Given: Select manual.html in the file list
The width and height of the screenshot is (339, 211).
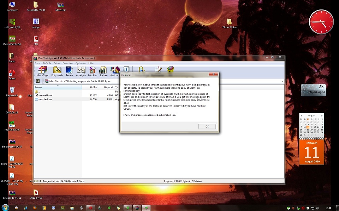Looking at the screenshot, I should (45, 95).
